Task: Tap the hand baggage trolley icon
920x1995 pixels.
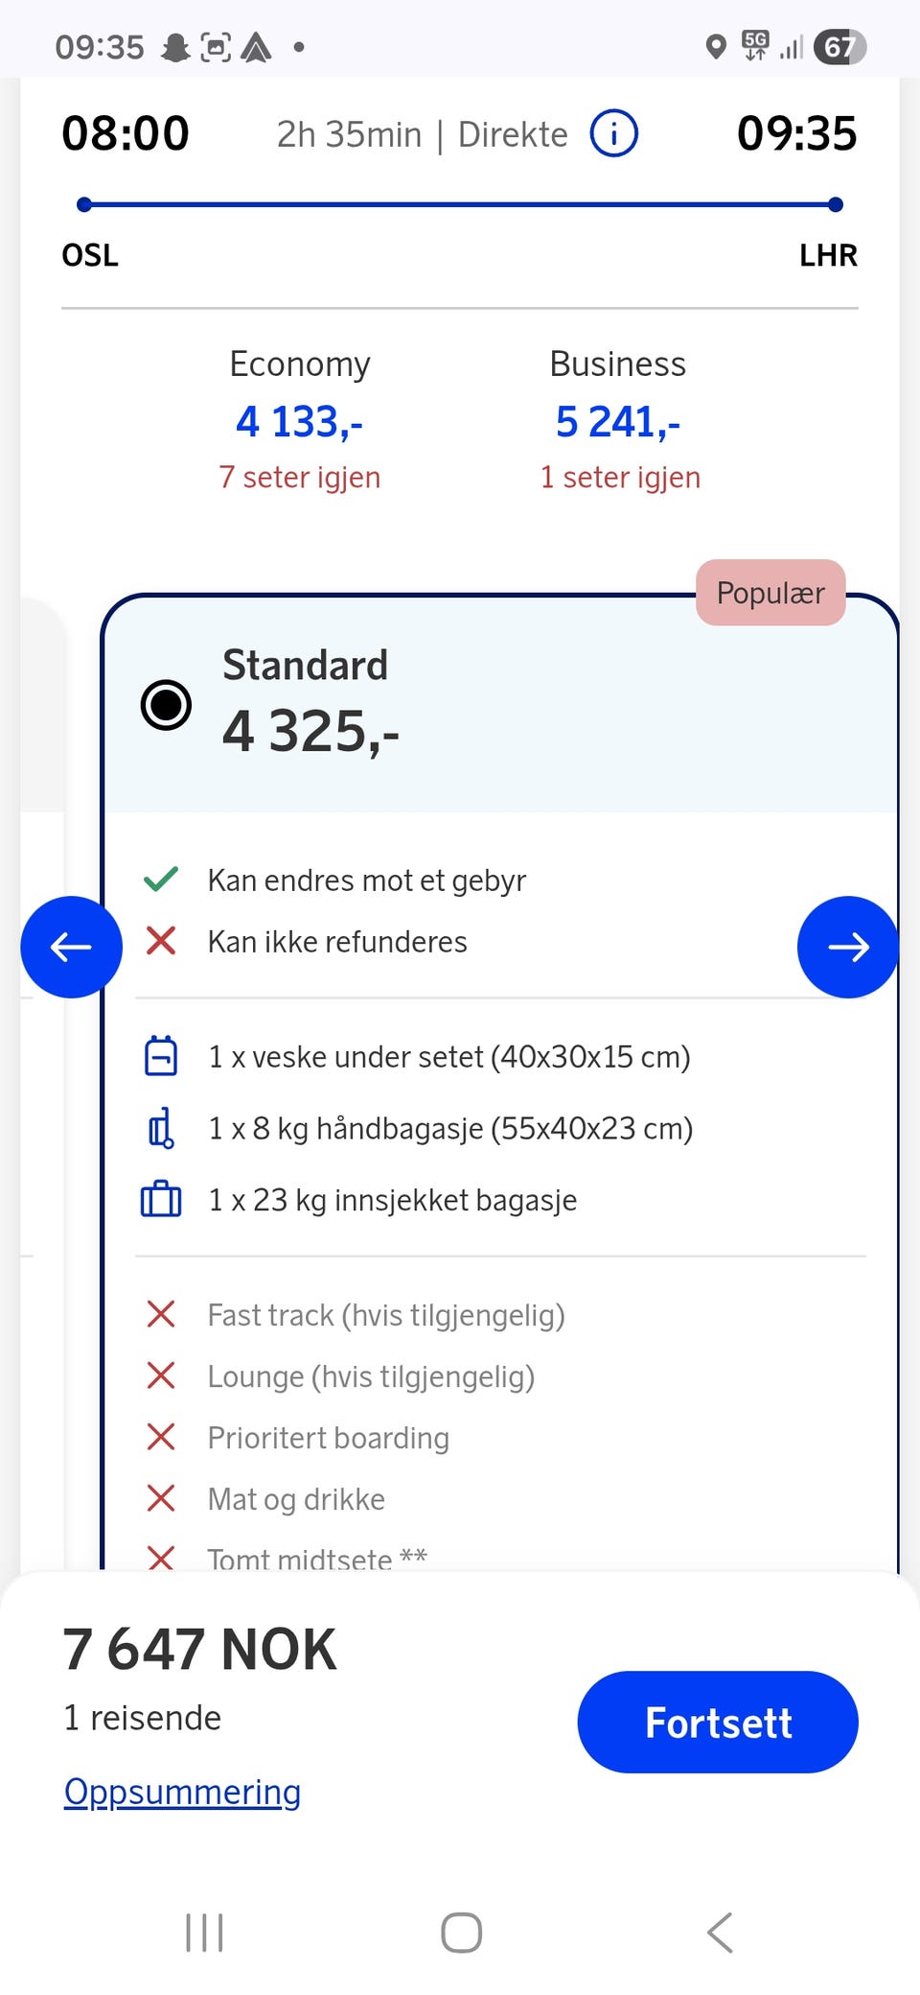Action: point(161,1128)
